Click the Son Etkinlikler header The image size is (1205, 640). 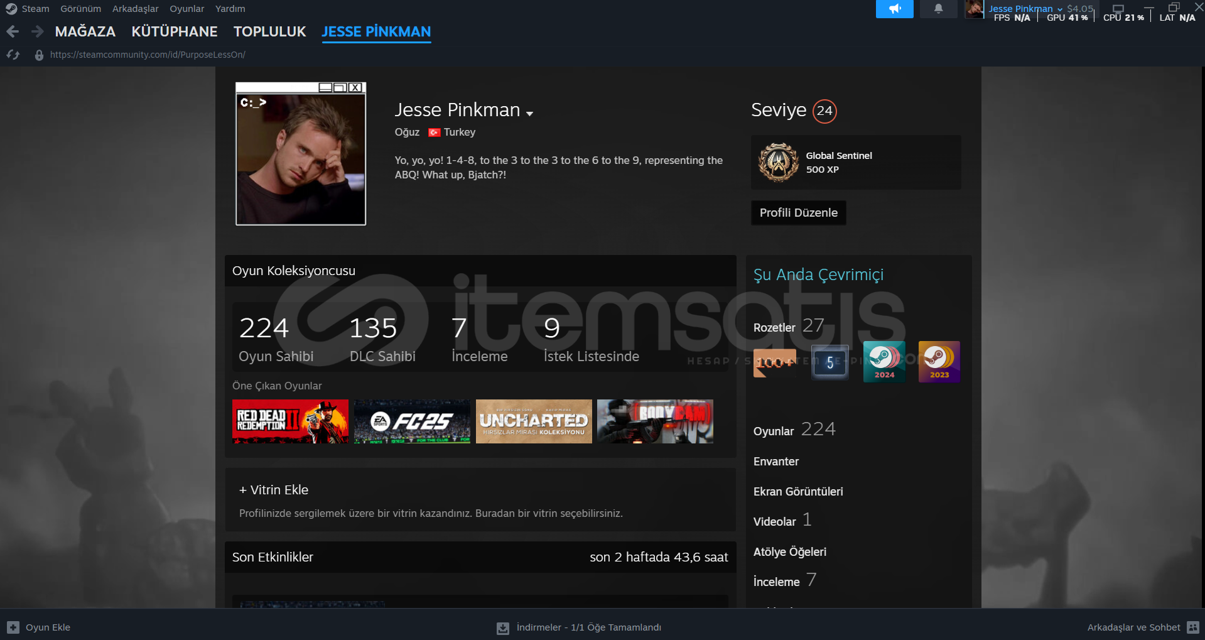pos(480,557)
